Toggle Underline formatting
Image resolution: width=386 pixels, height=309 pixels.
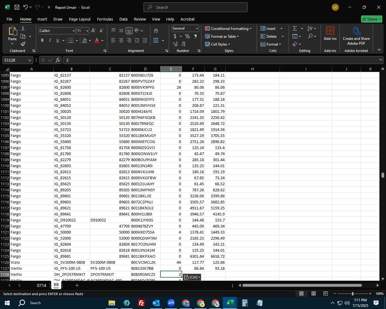click(x=58, y=40)
